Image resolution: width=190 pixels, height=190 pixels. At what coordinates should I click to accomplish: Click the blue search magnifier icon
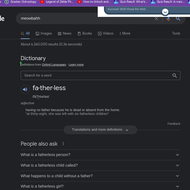[178, 19]
